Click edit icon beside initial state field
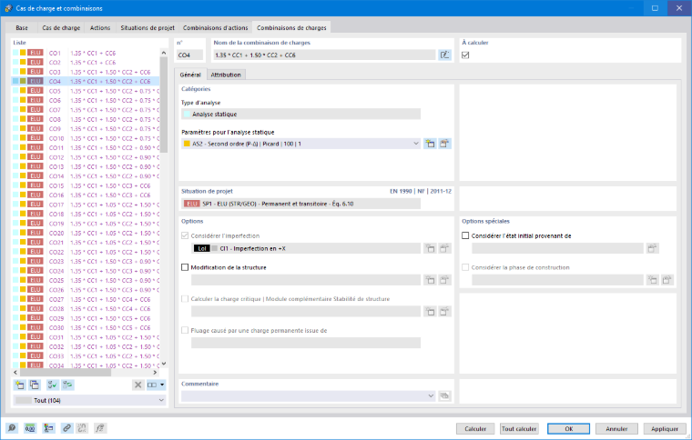Viewport: 692px width, 440px height. 652,248
